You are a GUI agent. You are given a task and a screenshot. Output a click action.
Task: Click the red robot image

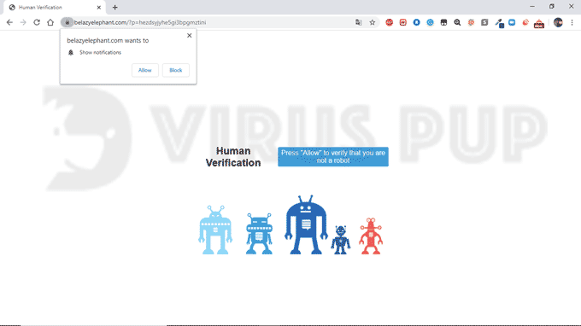[371, 236]
